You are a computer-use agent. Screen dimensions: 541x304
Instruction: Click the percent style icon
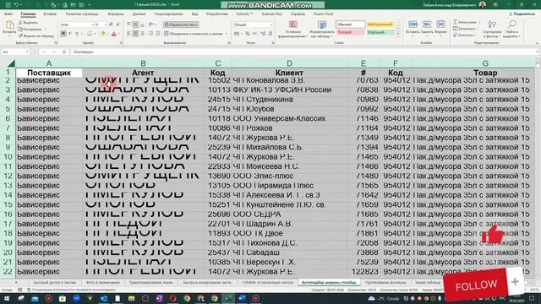point(248,34)
